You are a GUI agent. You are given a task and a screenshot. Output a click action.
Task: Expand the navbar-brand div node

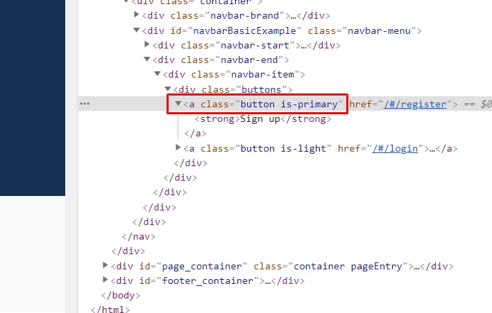click(136, 15)
